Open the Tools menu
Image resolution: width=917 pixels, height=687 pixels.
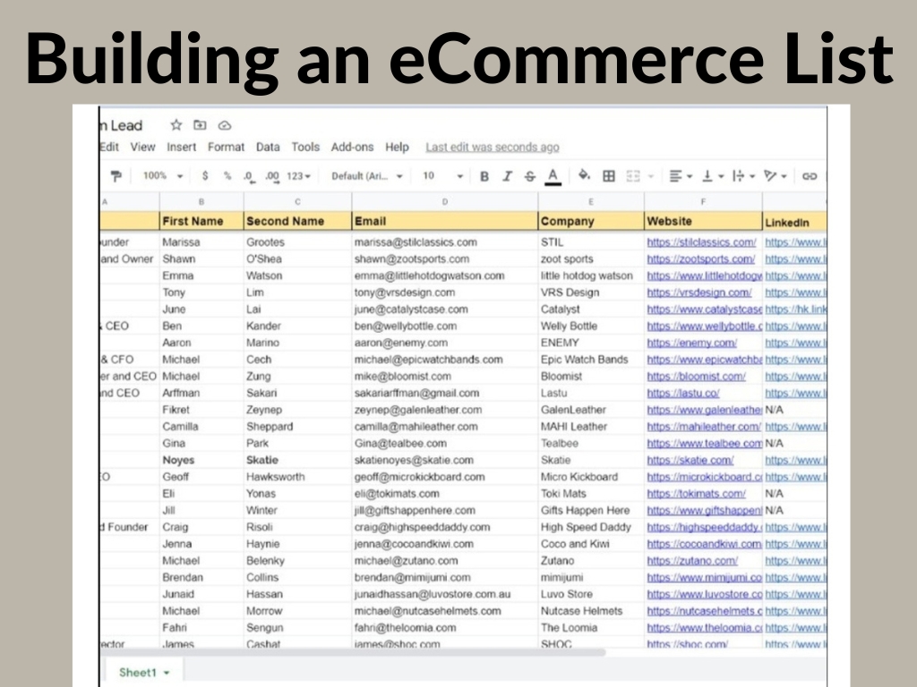tap(305, 148)
